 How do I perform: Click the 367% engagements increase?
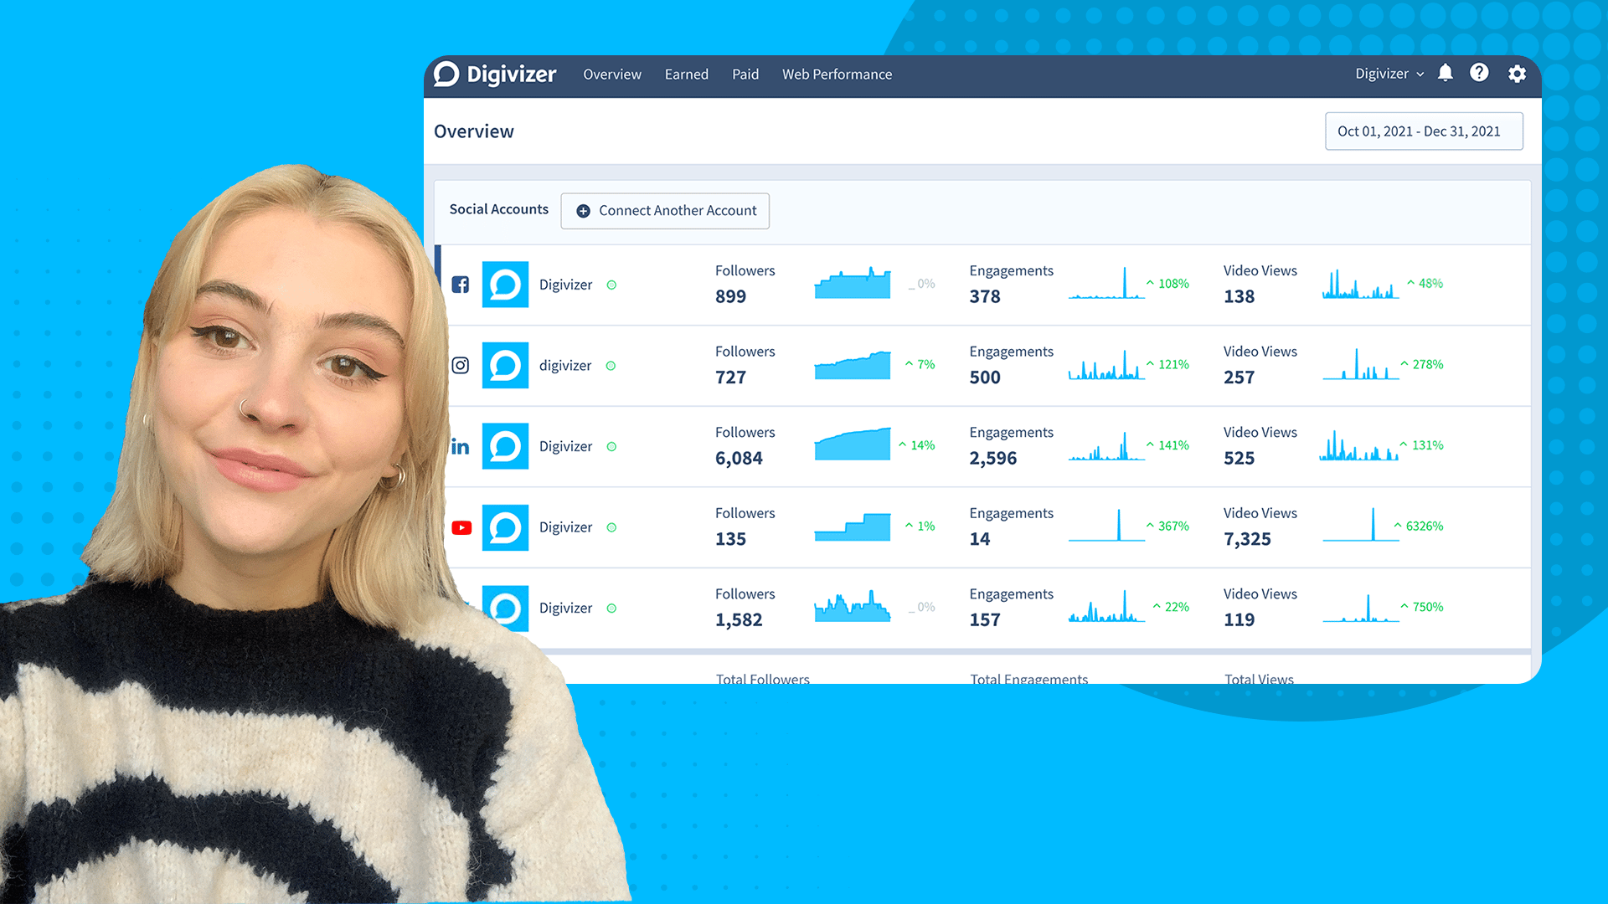[x=1168, y=526]
